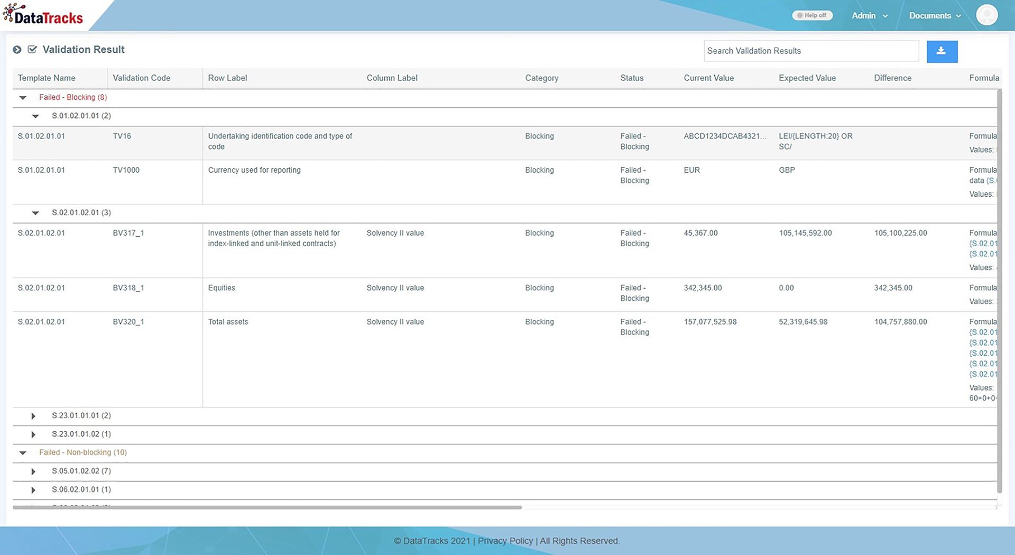The width and height of the screenshot is (1015, 555).
Task: Open the Privacy Policy footer link
Action: click(x=505, y=541)
